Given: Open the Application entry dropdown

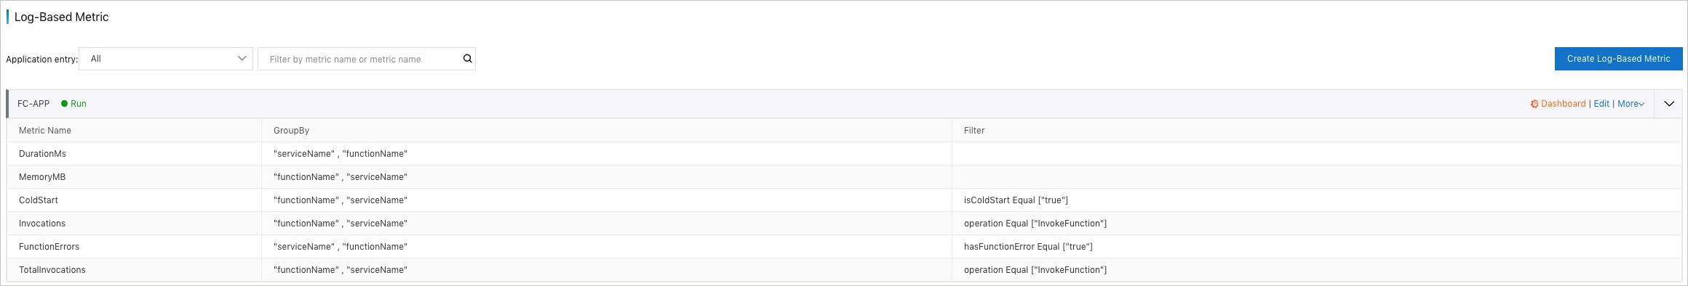Looking at the screenshot, I should point(166,59).
